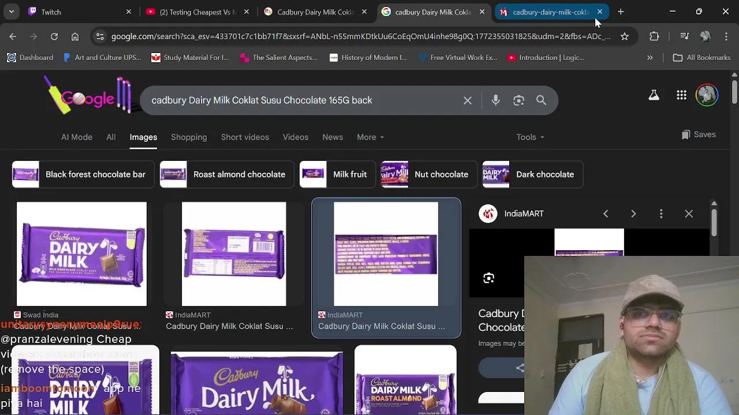Close the IndiaMART image preview panel
739x415 pixels.
pyautogui.click(x=689, y=214)
